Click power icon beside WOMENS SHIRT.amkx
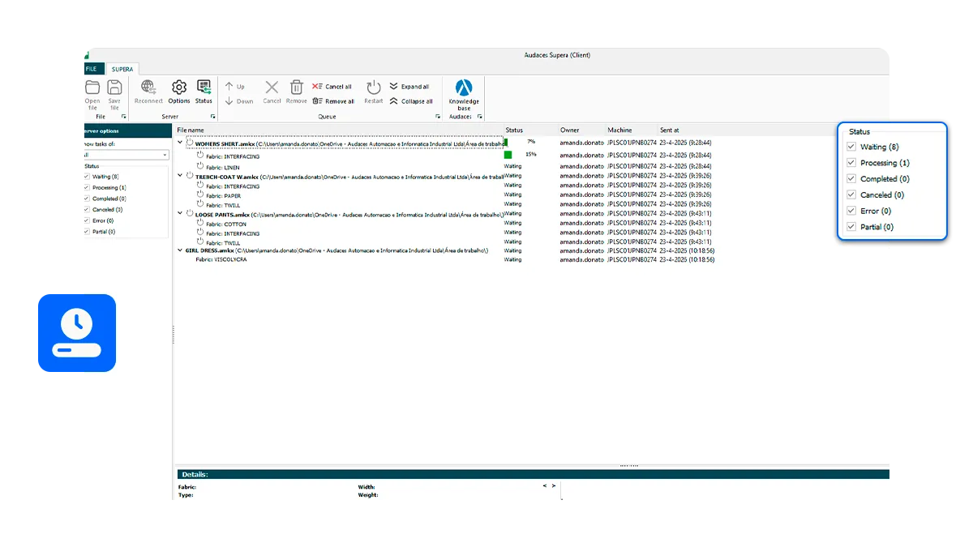Image resolution: width=973 pixels, height=547 pixels. [x=190, y=143]
